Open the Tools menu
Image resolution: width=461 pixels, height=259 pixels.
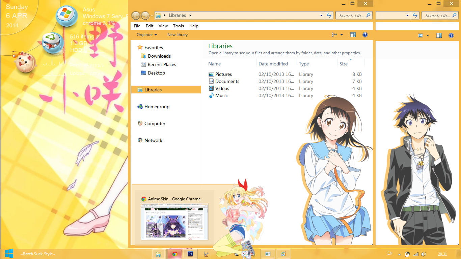pyautogui.click(x=179, y=26)
